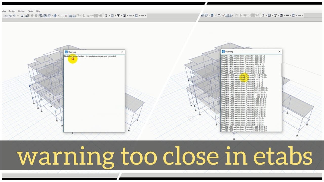Click the rotate 3D view icon, left window

coord(22,16)
